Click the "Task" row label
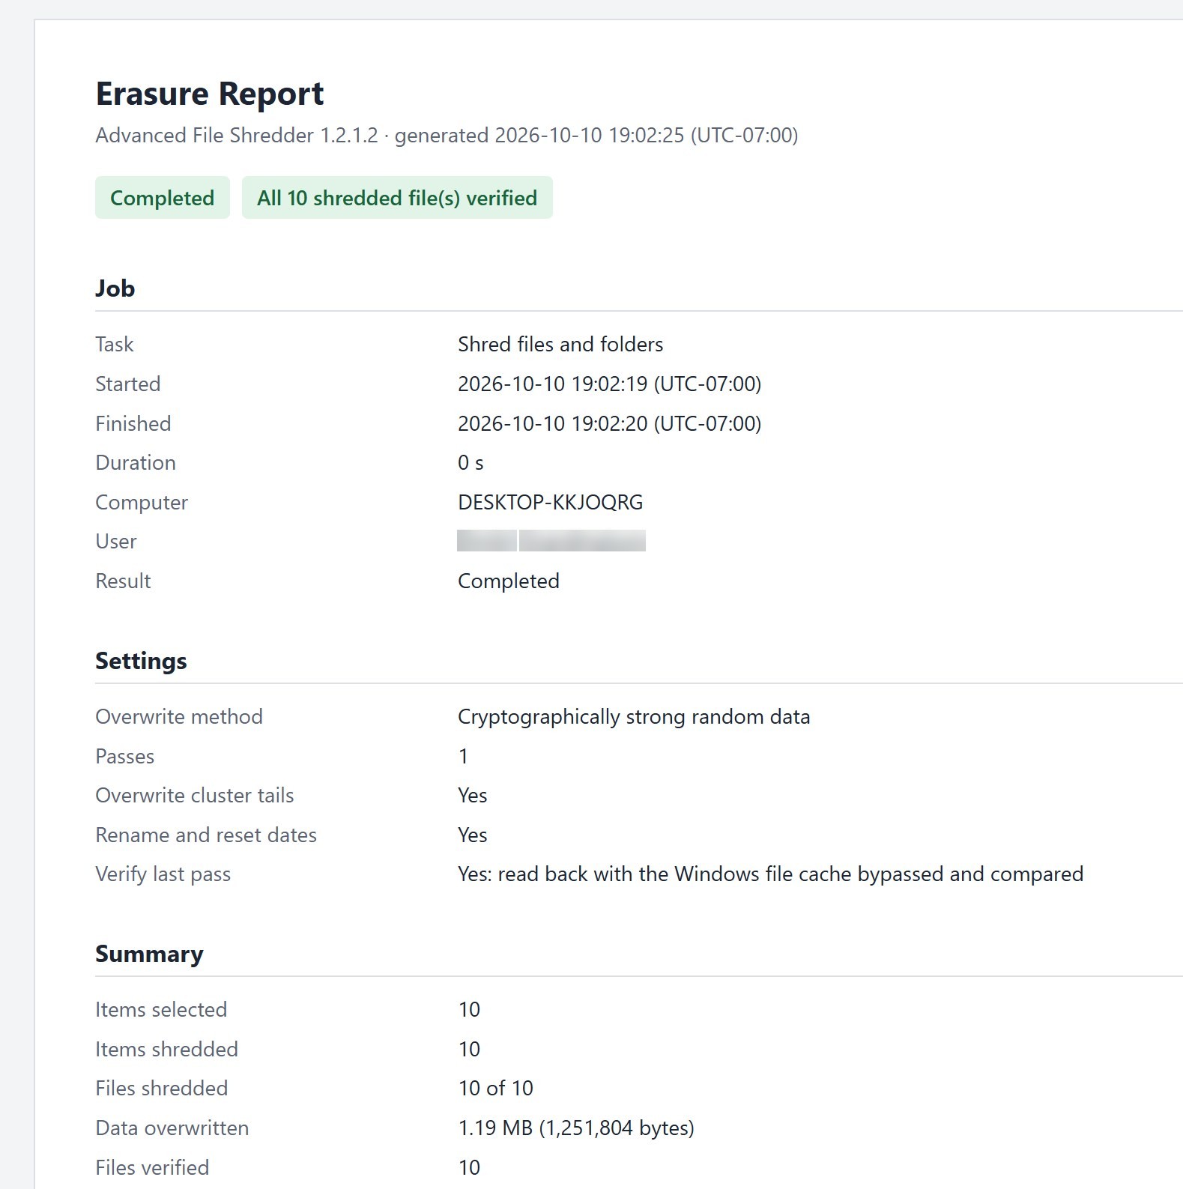The image size is (1183, 1189). 115,345
